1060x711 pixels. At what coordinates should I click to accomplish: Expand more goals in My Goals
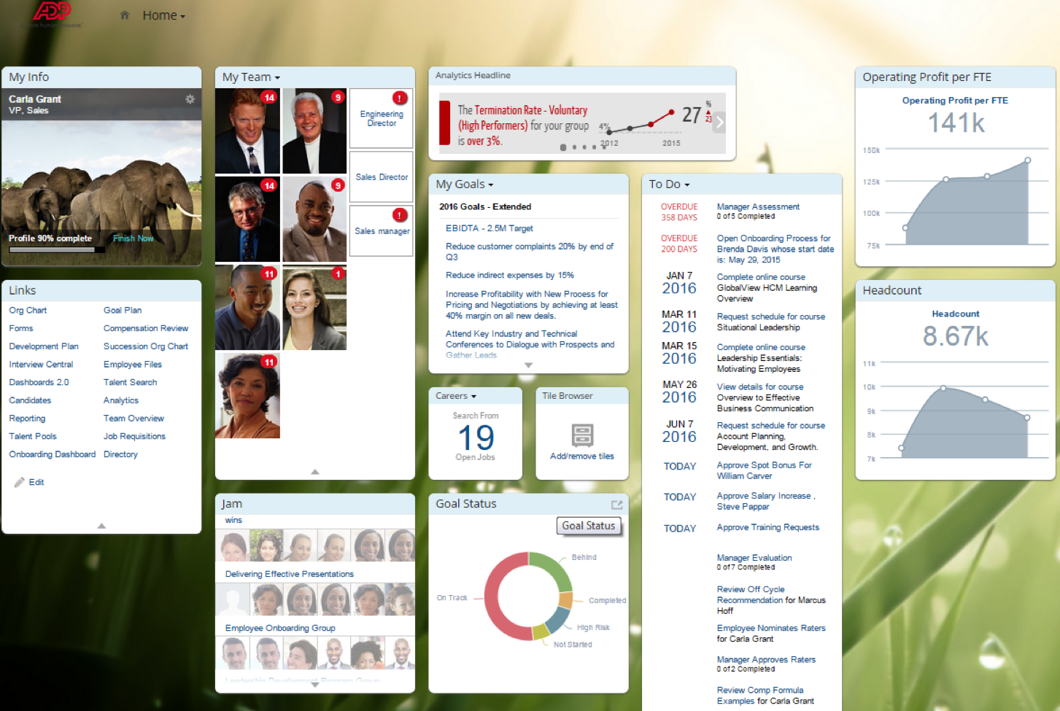528,365
